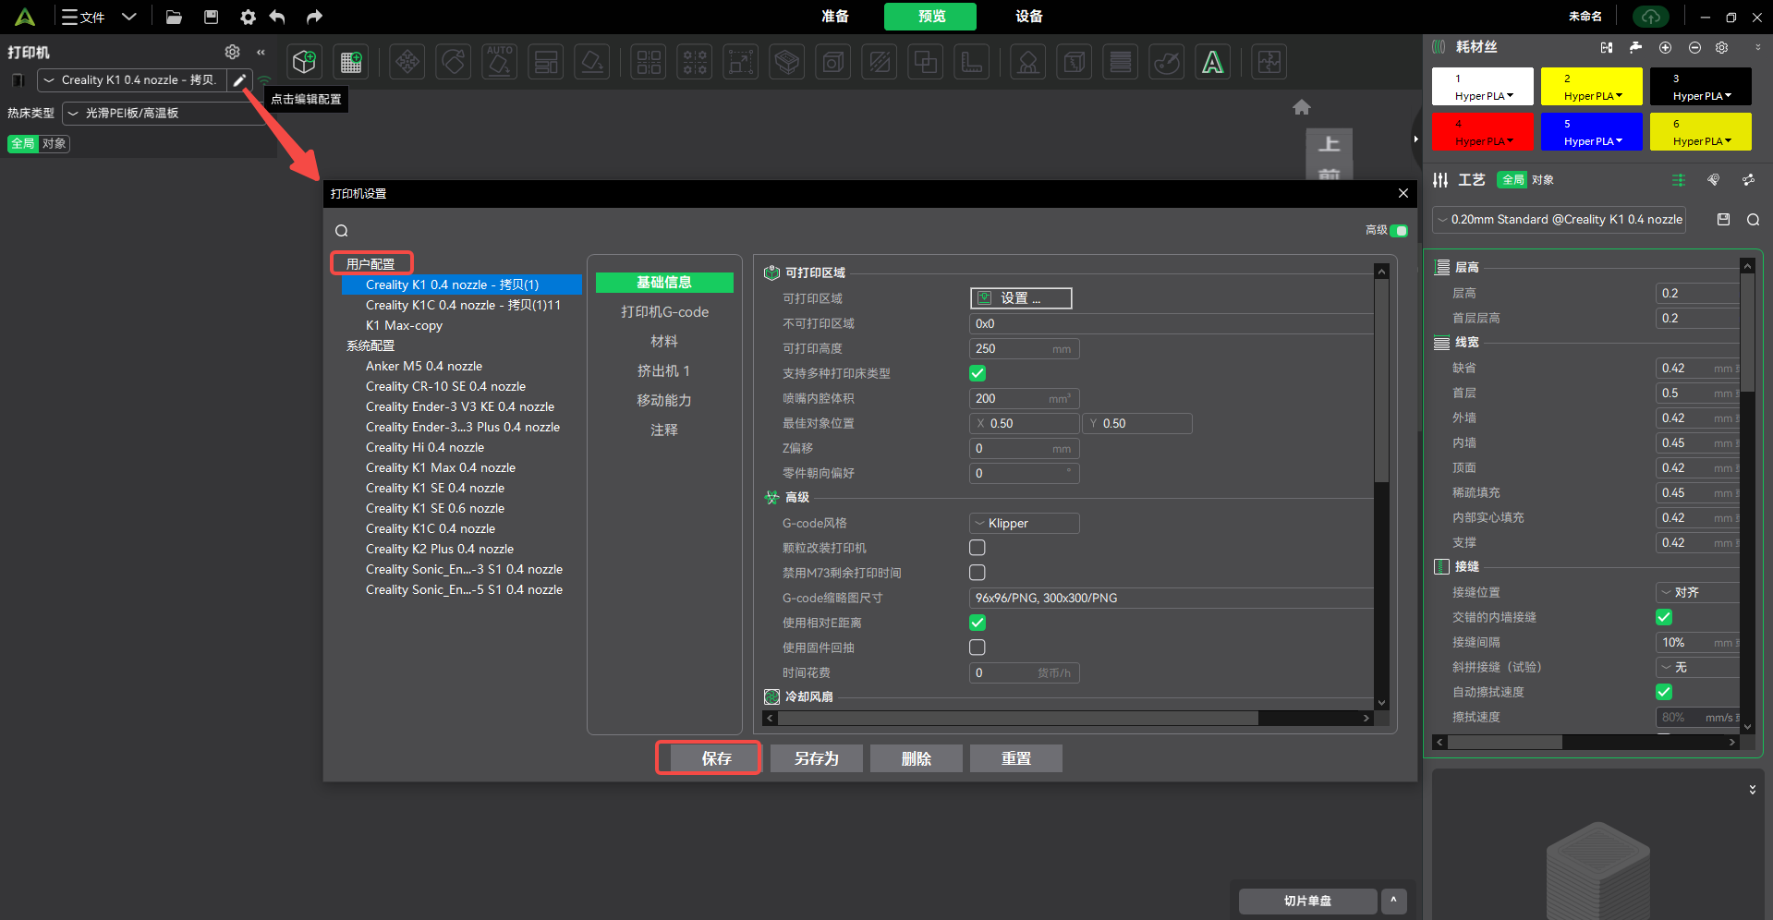The width and height of the screenshot is (1773, 920).
Task: Select the Text emboss letter A tool
Action: point(1213,62)
